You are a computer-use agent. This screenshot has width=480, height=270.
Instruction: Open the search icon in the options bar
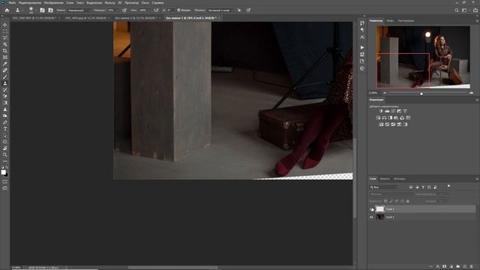(457, 10)
